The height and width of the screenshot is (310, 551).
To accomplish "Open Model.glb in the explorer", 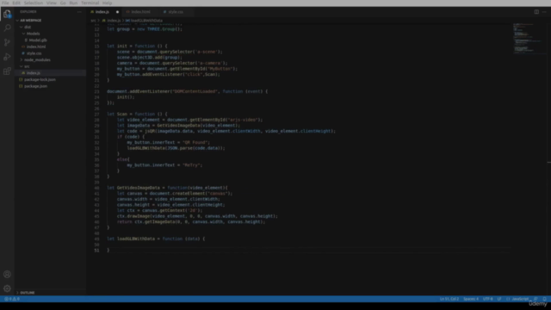I will pyautogui.click(x=38, y=40).
